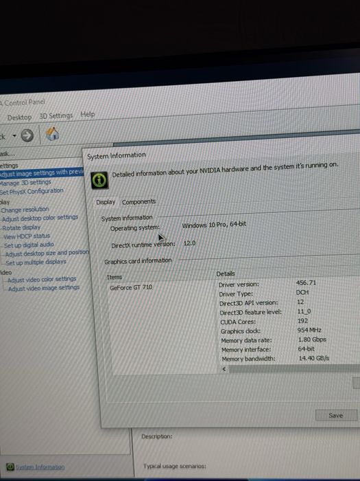
Task: Open the Help menu
Action: pyautogui.click(x=88, y=115)
